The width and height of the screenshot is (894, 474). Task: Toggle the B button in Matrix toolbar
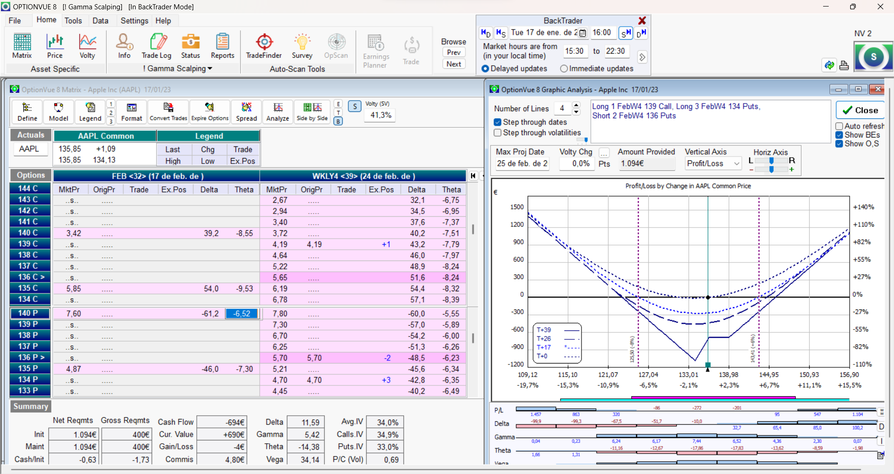(338, 121)
